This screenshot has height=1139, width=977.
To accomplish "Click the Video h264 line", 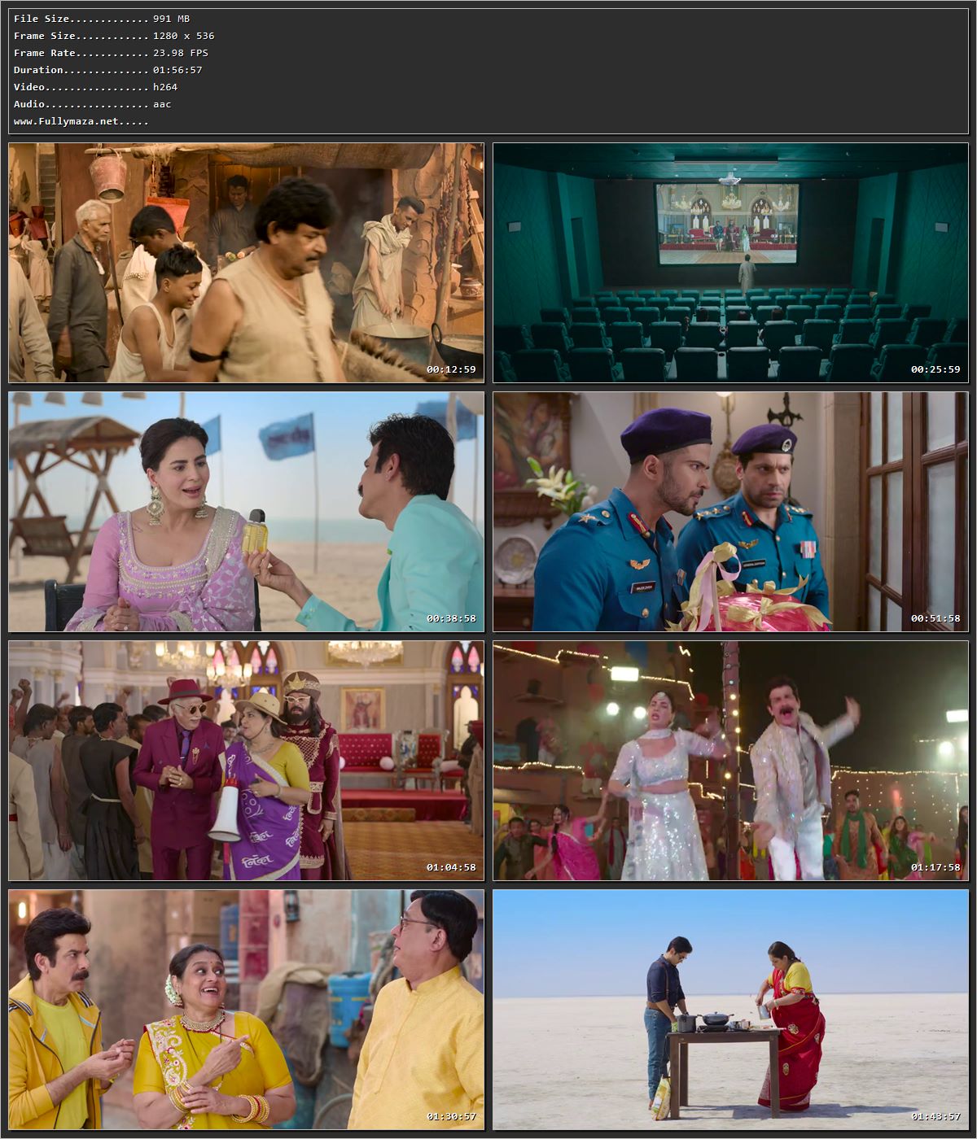I will (95, 87).
